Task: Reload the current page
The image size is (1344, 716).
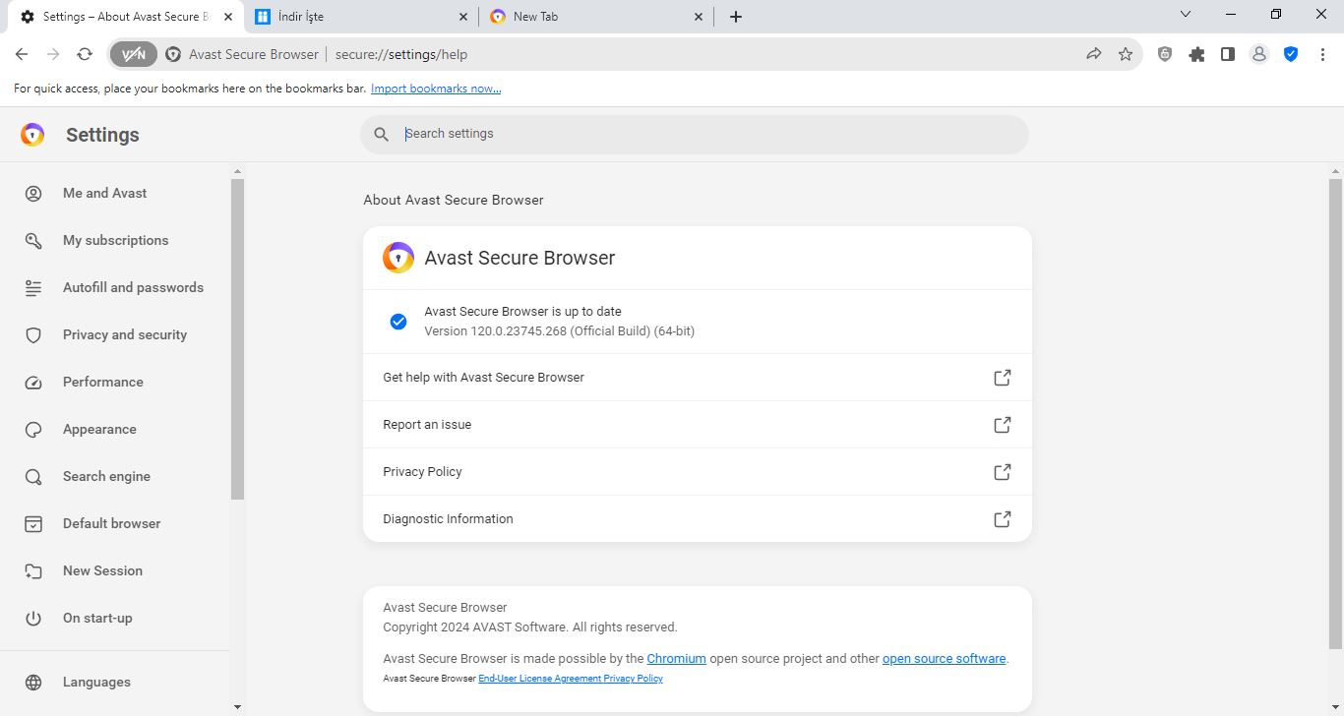Action: coord(85,54)
